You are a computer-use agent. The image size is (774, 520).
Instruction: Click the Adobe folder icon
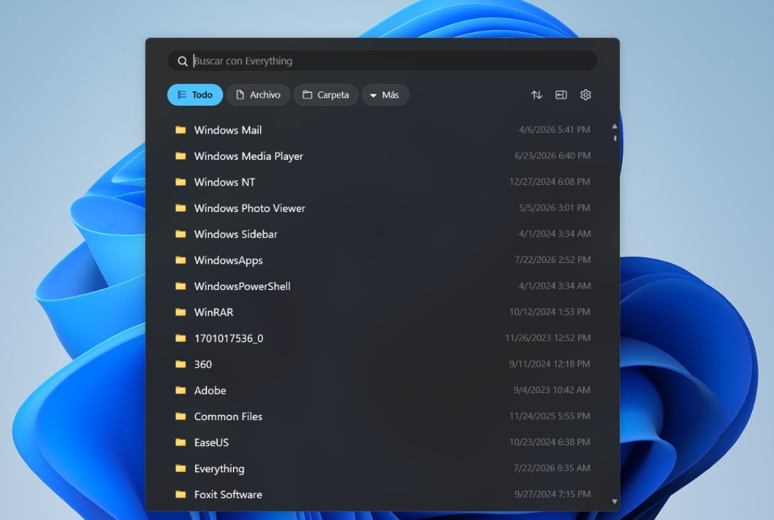click(181, 390)
